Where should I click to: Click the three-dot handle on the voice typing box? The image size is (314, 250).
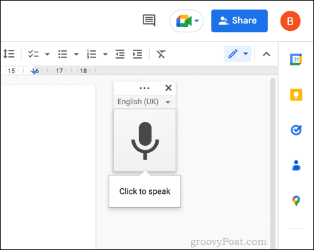[145, 88]
